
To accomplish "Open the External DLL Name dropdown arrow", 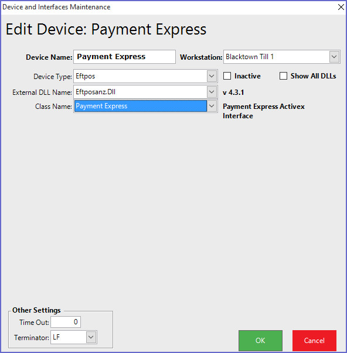I will tap(212, 92).
